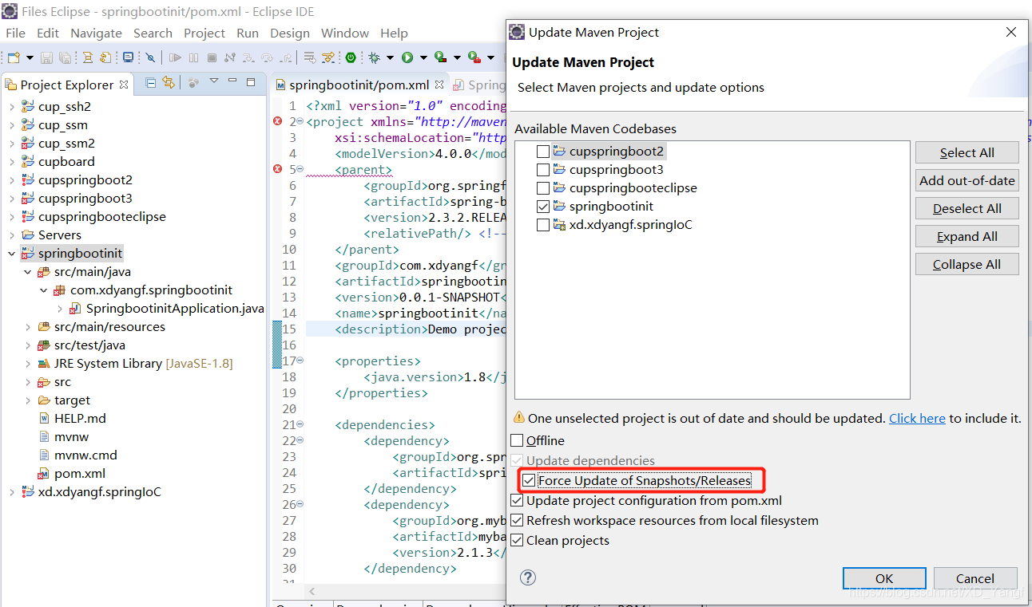Expand the cupboard project node

[x=11, y=162]
